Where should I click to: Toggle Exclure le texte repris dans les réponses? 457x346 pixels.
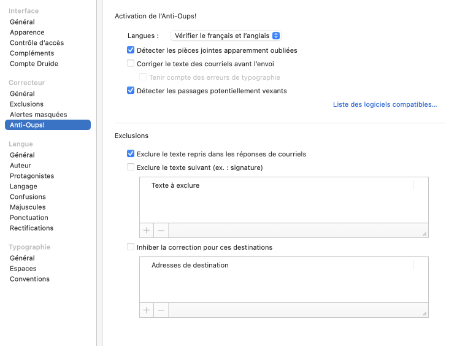(131, 153)
